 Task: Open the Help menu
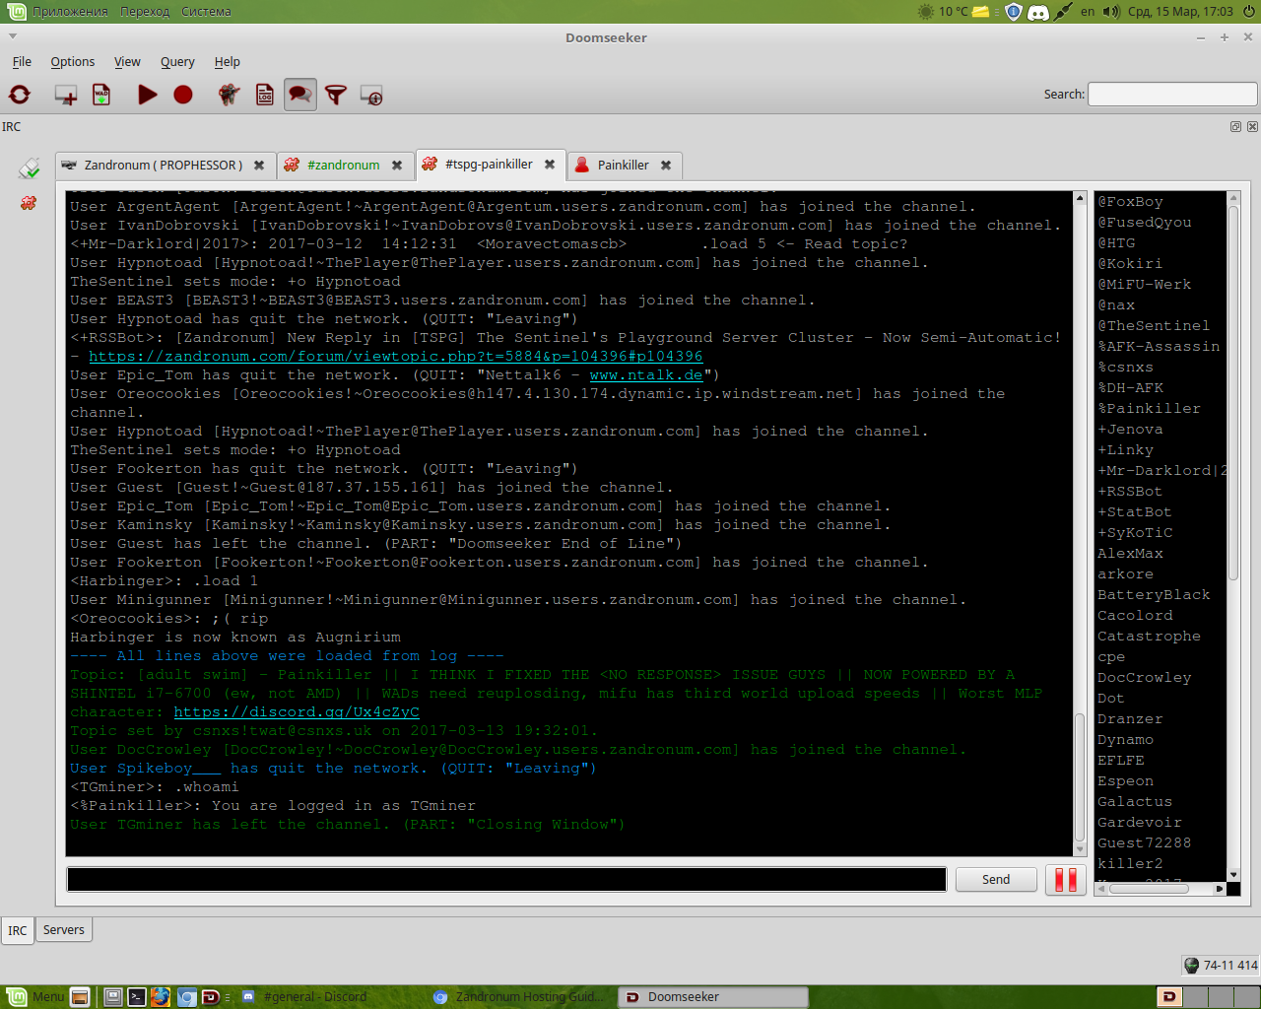pyautogui.click(x=228, y=61)
